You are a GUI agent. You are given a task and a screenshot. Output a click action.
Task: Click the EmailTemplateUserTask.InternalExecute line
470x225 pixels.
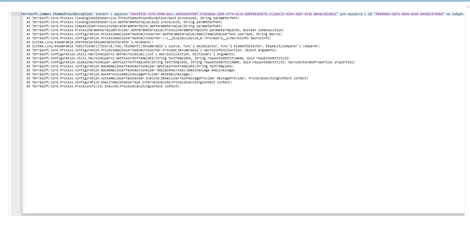129,82
